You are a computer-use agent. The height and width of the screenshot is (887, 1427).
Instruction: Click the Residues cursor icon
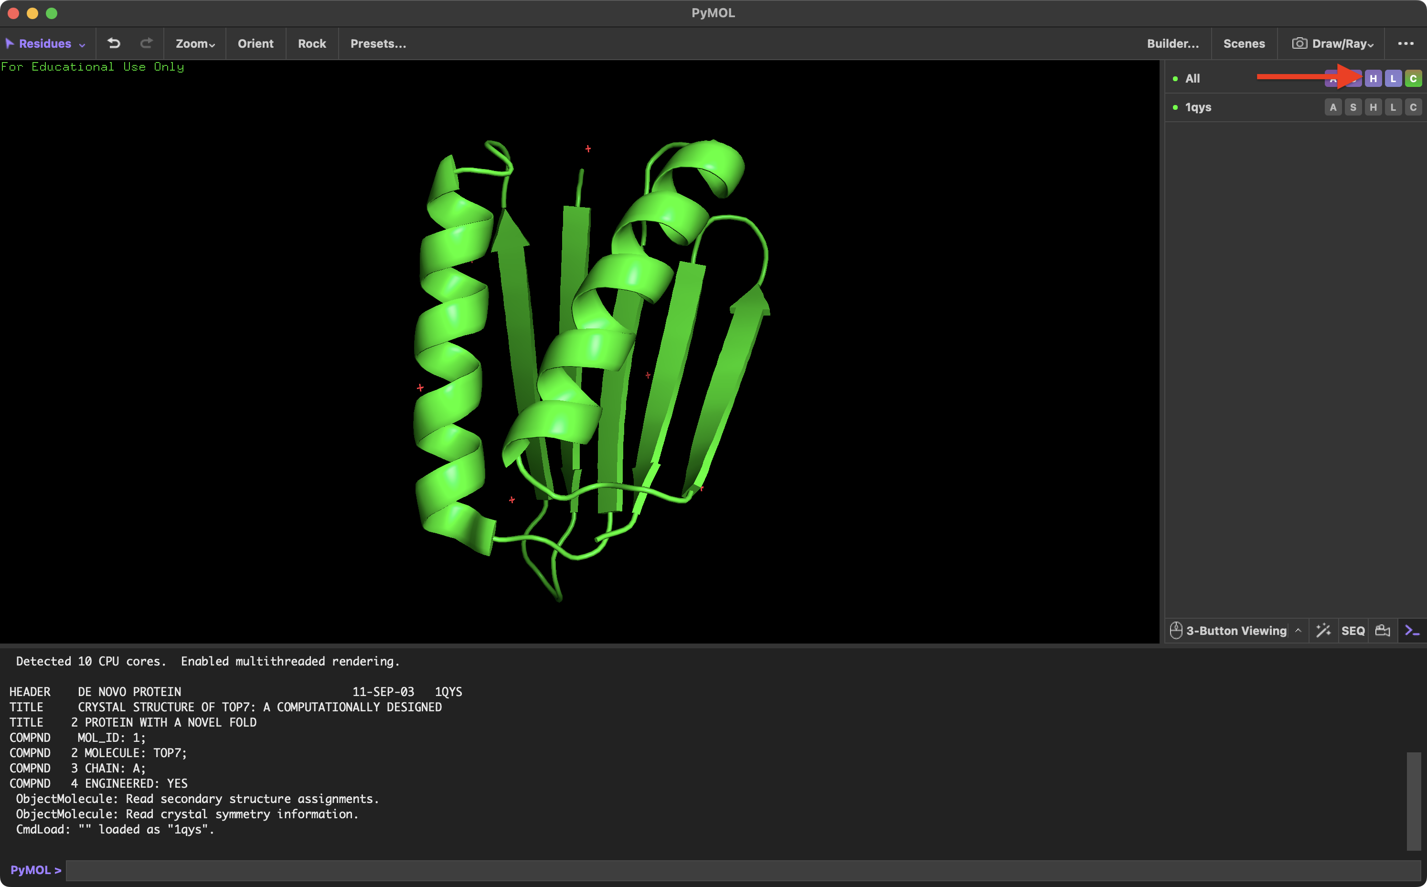[10, 43]
